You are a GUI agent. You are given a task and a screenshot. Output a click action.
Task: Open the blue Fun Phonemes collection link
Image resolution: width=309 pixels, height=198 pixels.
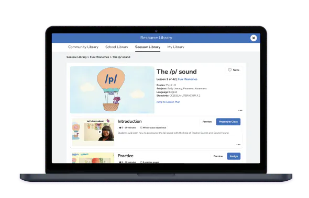click(187, 79)
